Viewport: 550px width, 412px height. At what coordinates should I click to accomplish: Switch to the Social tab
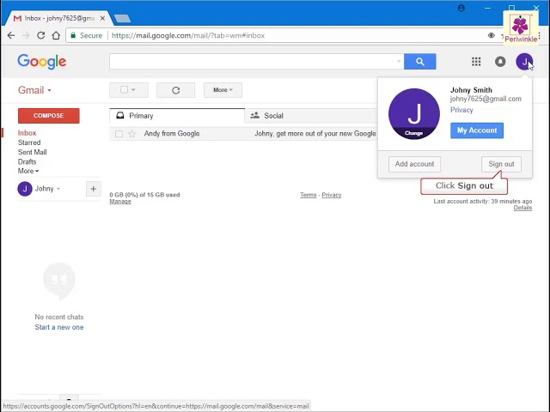click(311, 116)
